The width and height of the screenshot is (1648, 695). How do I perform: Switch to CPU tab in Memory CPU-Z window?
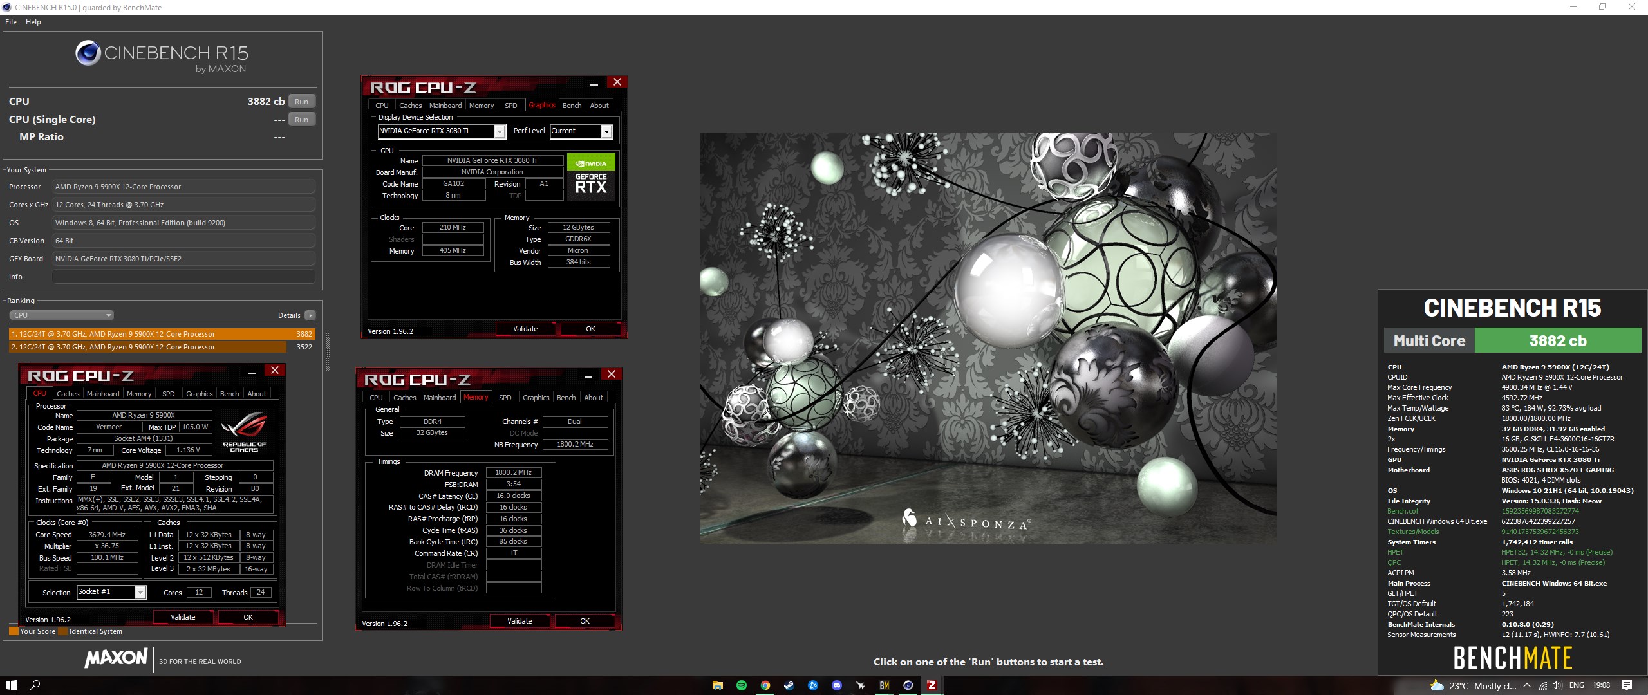[x=377, y=398]
